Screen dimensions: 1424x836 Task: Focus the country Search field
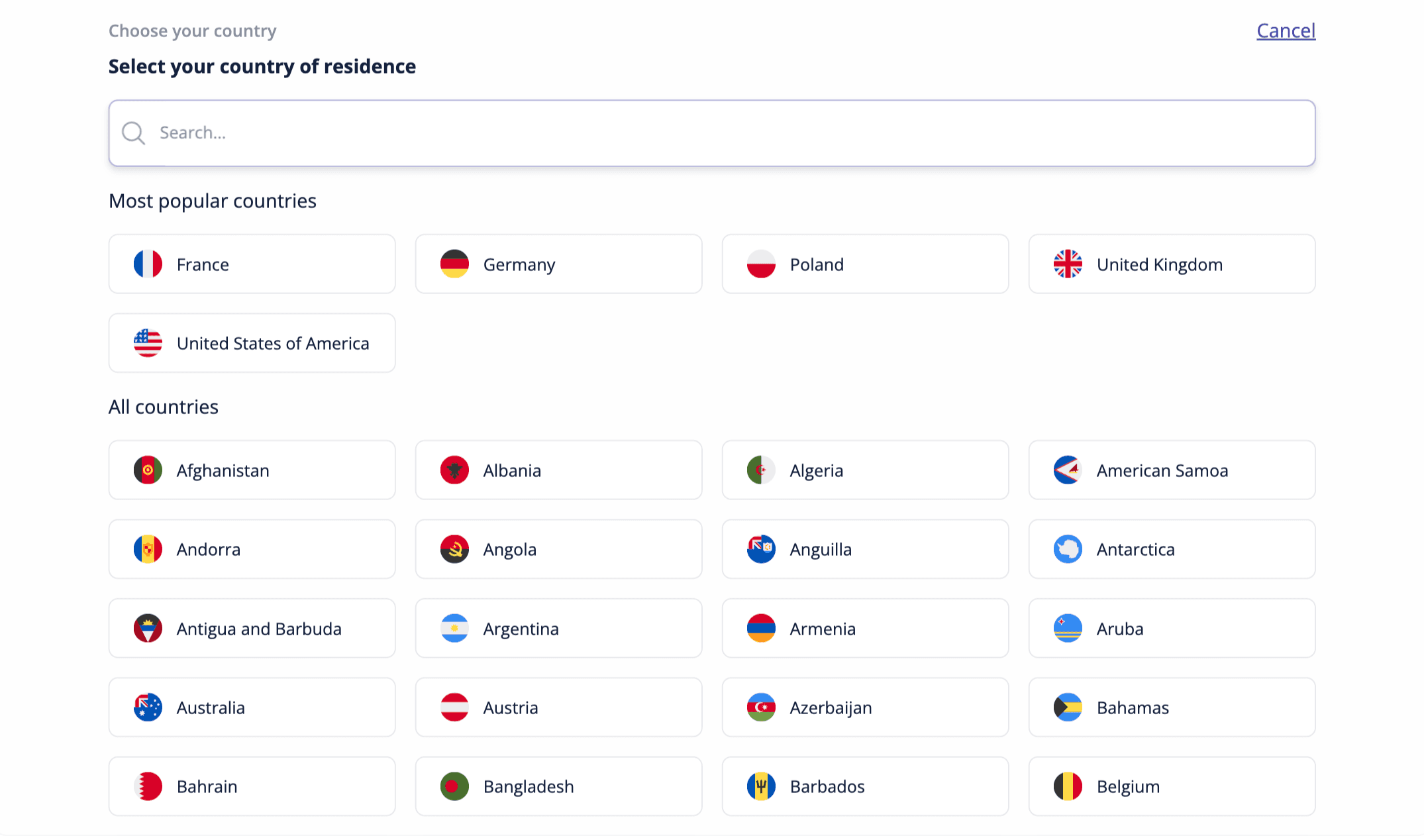[x=712, y=133]
